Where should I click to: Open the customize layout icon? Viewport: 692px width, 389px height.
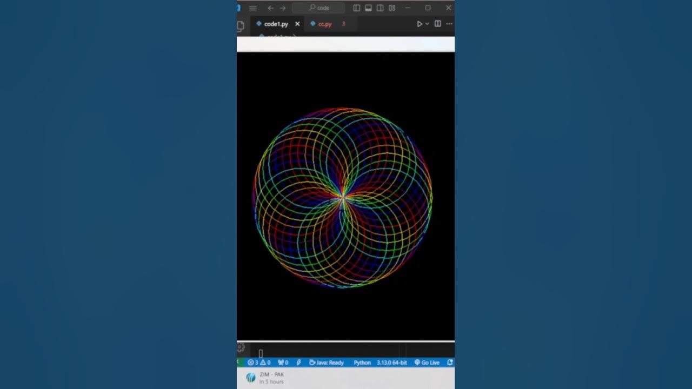392,8
